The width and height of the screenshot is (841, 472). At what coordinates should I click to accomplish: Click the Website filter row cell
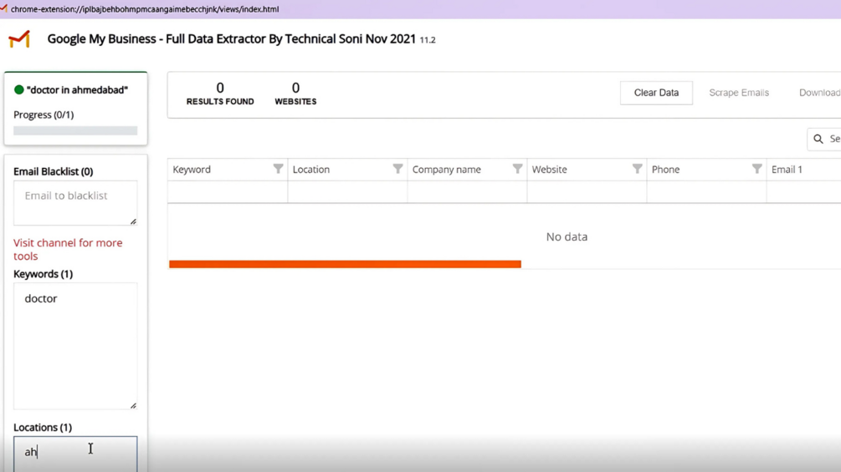coord(587,191)
